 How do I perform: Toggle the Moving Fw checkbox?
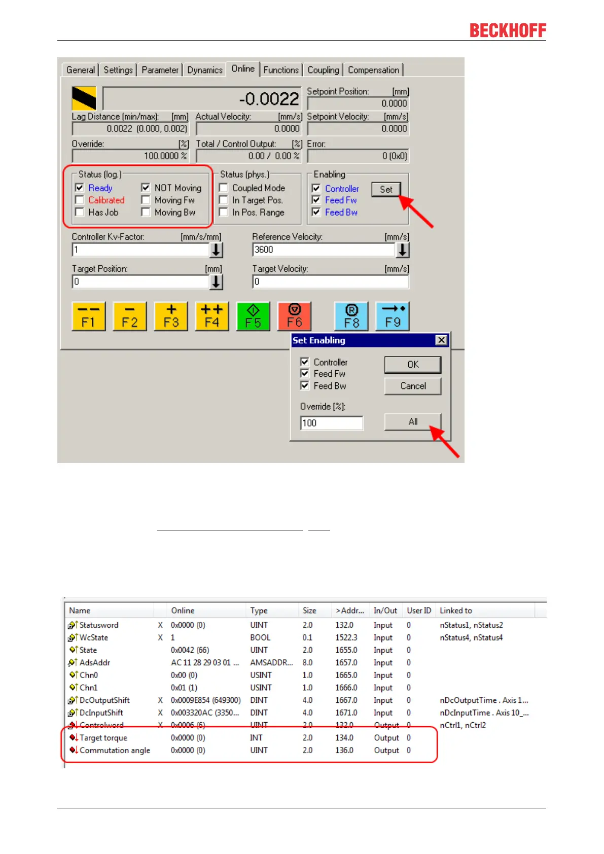pyautogui.click(x=146, y=200)
